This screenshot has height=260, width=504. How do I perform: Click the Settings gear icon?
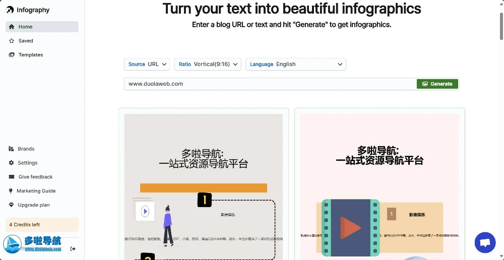[12, 163]
